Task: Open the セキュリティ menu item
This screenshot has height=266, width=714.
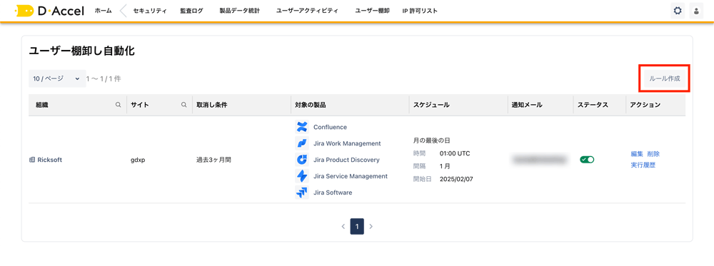Action: pyautogui.click(x=150, y=11)
